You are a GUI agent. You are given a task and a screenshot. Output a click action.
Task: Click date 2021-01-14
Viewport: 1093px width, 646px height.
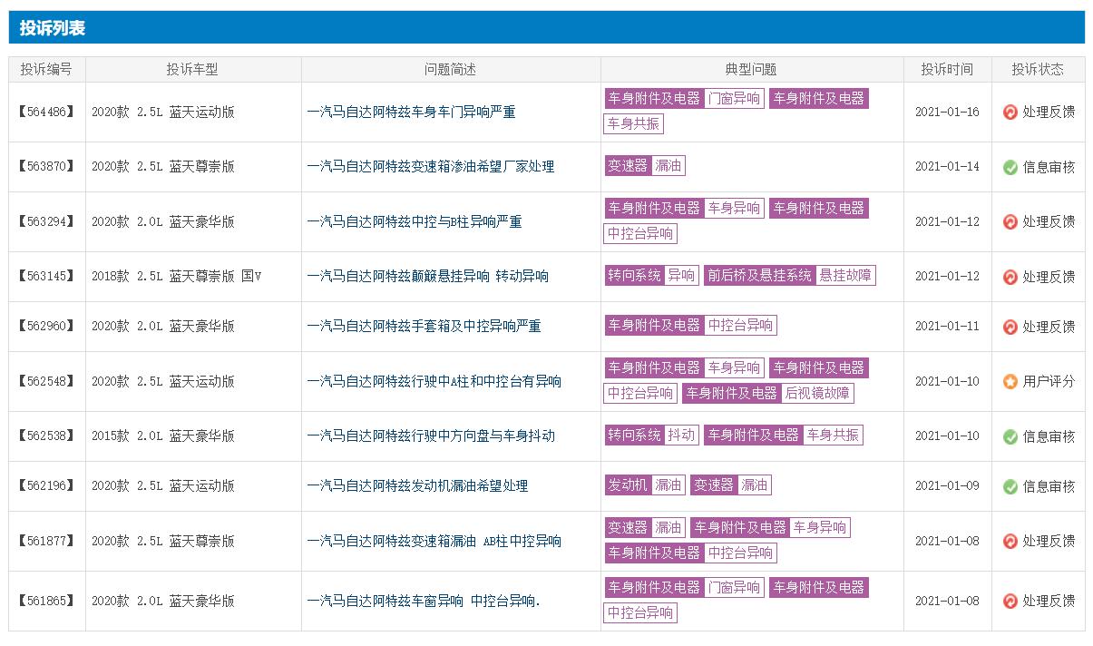coord(947,167)
